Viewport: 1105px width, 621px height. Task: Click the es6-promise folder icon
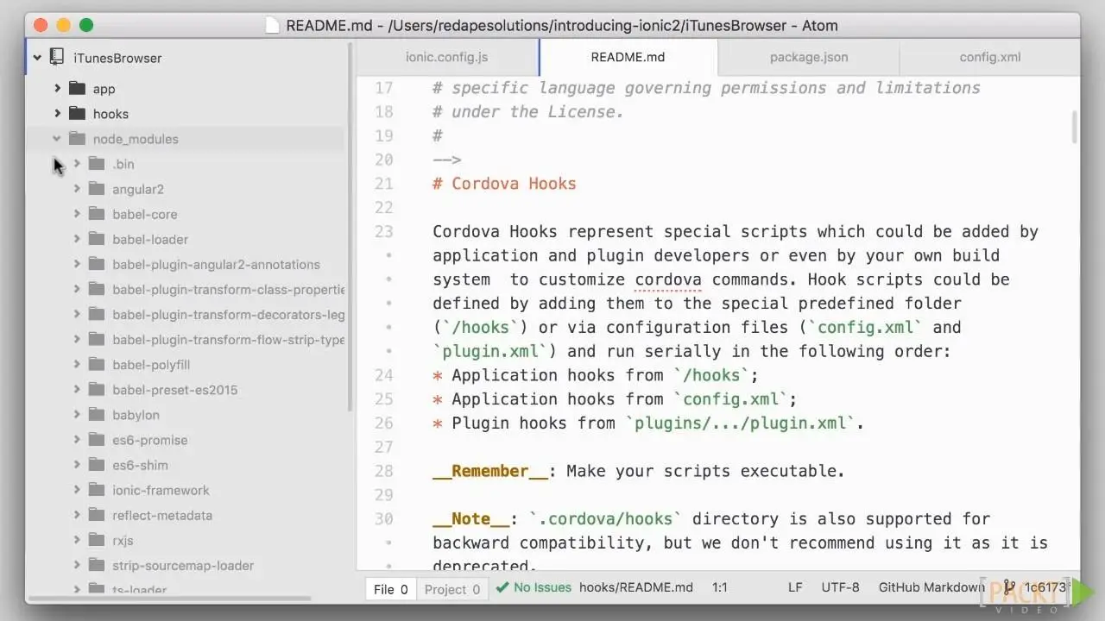click(97, 439)
